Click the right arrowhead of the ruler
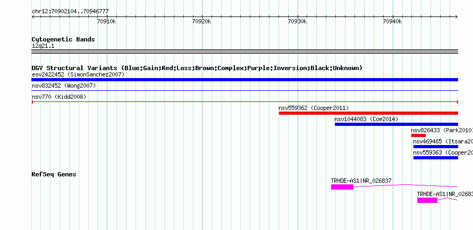The width and height of the screenshot is (473, 230). tap(457, 17)
